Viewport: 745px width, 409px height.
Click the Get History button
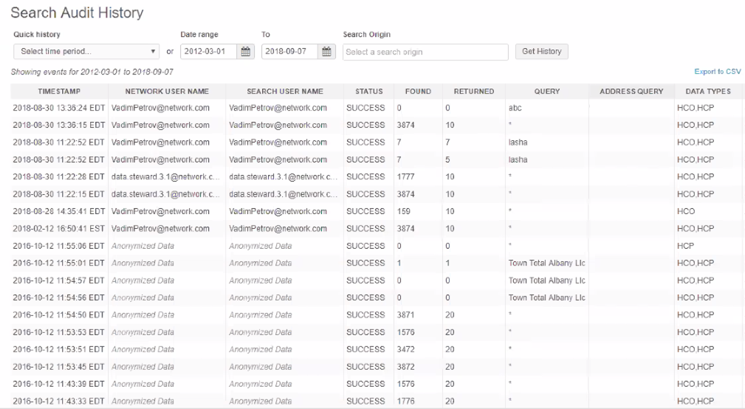[541, 52]
